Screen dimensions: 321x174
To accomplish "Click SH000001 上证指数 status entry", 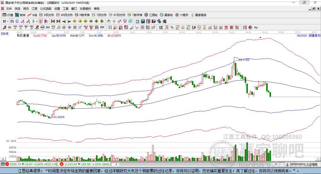I will tap(302, 164).
